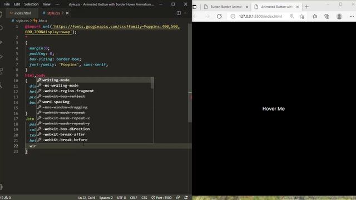Click the feedback icon in status bar
356x200 pixels.
click(x=178, y=198)
